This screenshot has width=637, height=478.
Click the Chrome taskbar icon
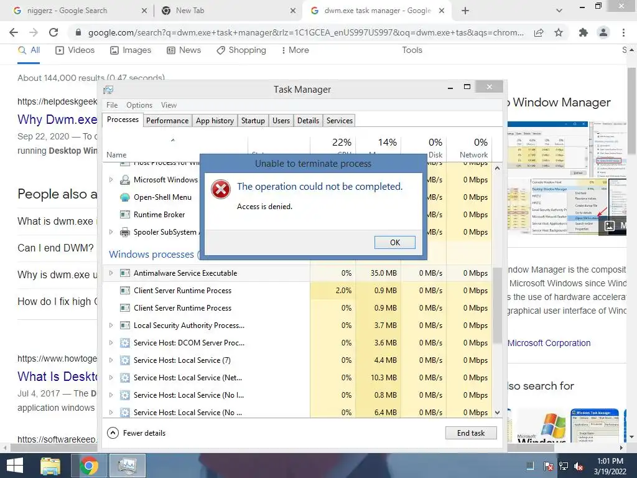click(88, 466)
